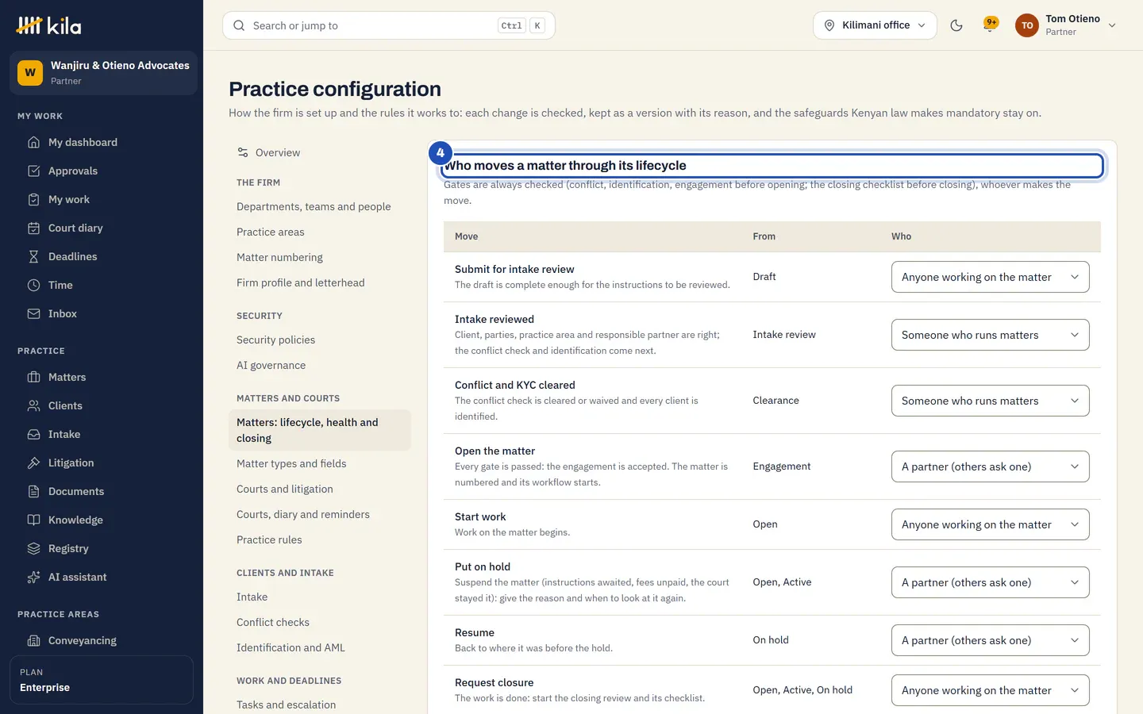Click the My work clipboard icon
This screenshot has height=714, width=1143.
pos(33,199)
